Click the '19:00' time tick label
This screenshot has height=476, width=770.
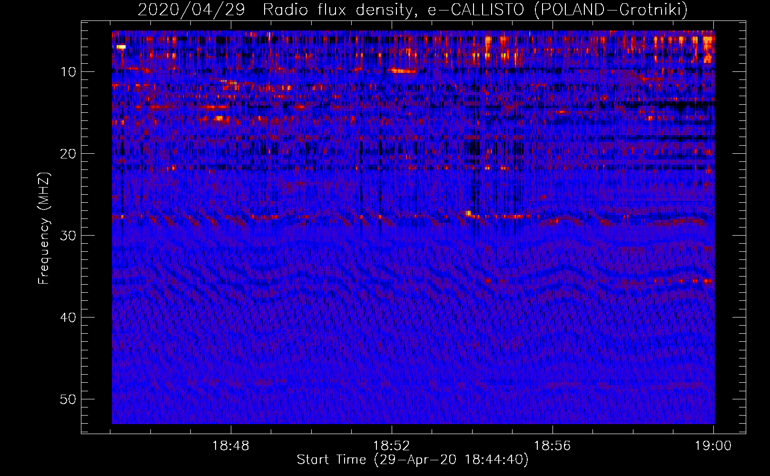pos(713,446)
